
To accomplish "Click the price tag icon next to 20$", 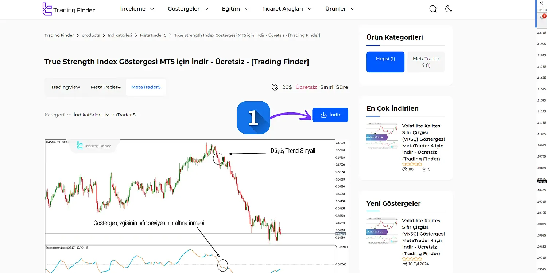I will pos(275,87).
